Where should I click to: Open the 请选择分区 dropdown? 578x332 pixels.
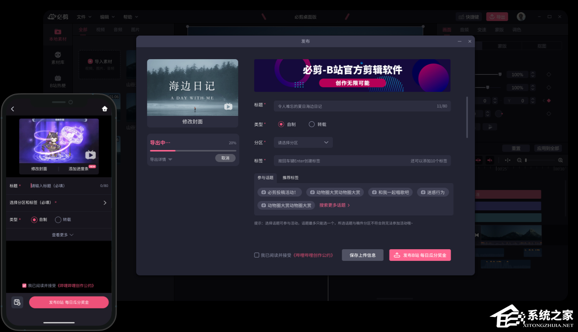[303, 142]
